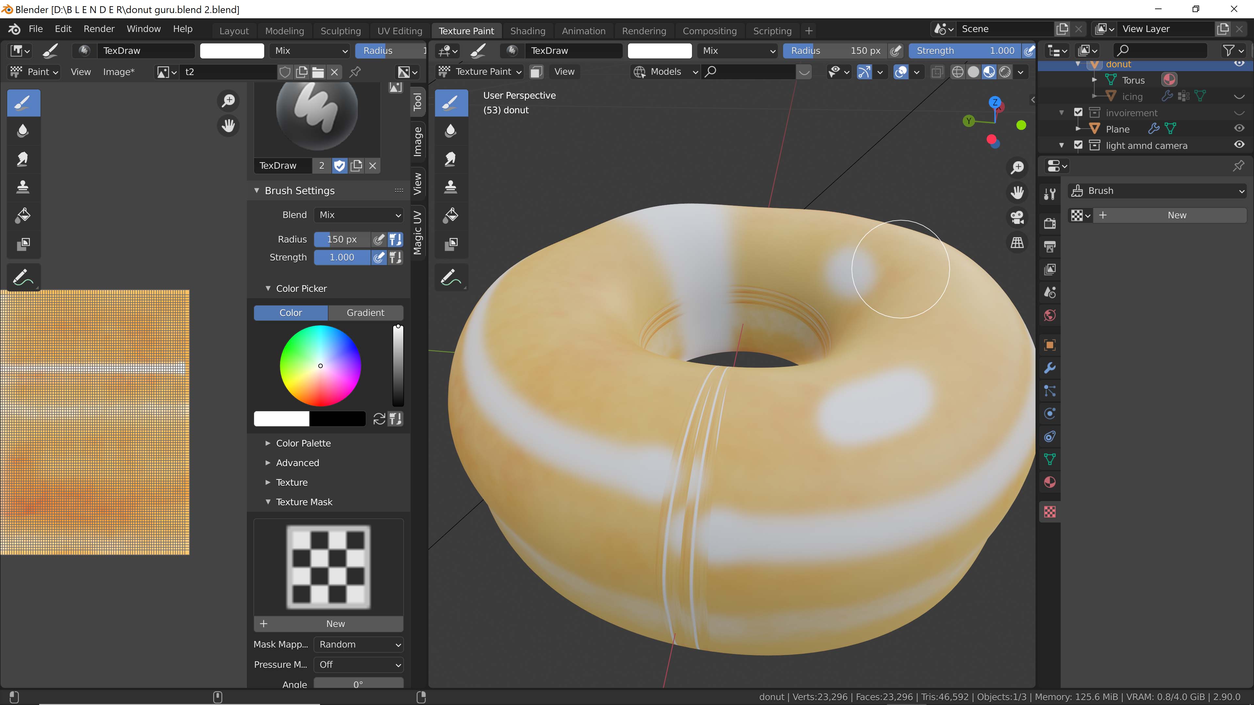Switch to the Shading workspace tab

click(528, 31)
